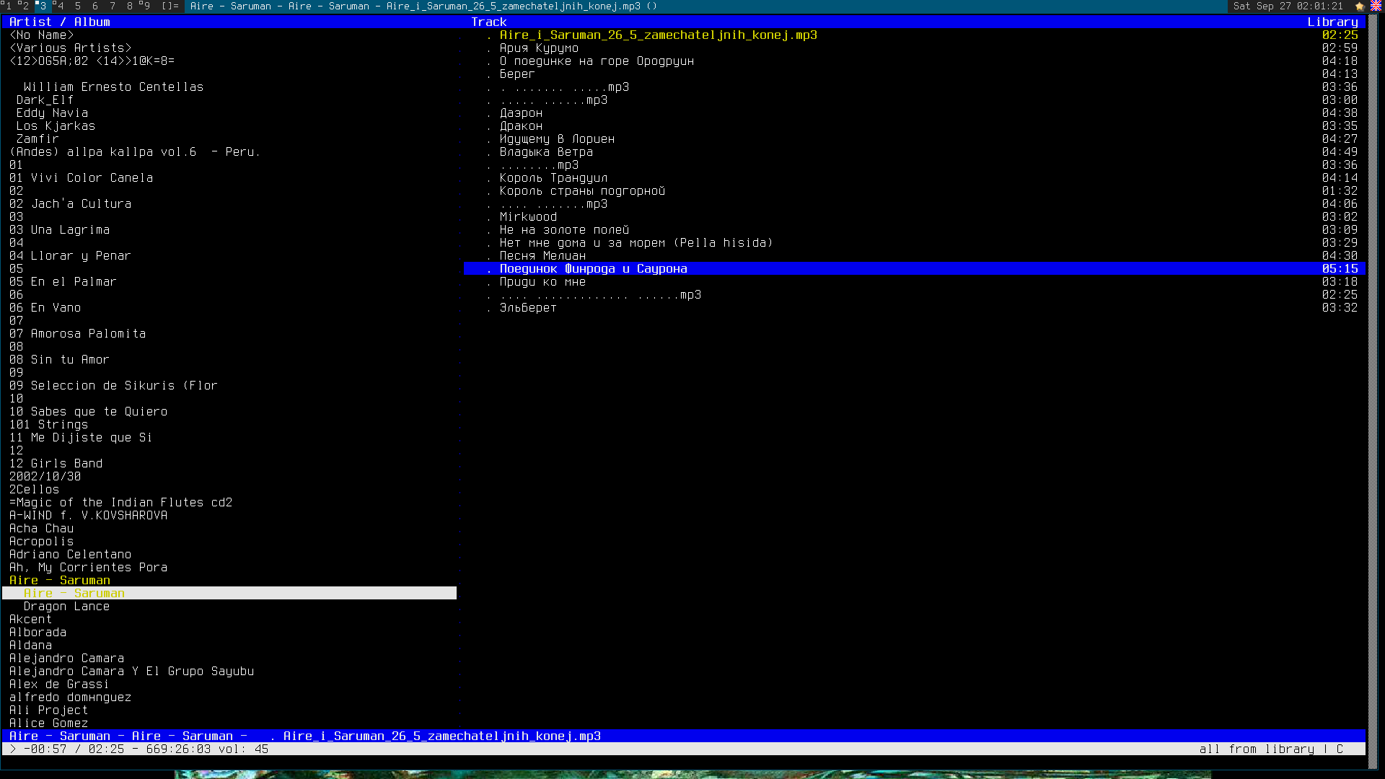Switch to workspace tag 4

tap(60, 6)
